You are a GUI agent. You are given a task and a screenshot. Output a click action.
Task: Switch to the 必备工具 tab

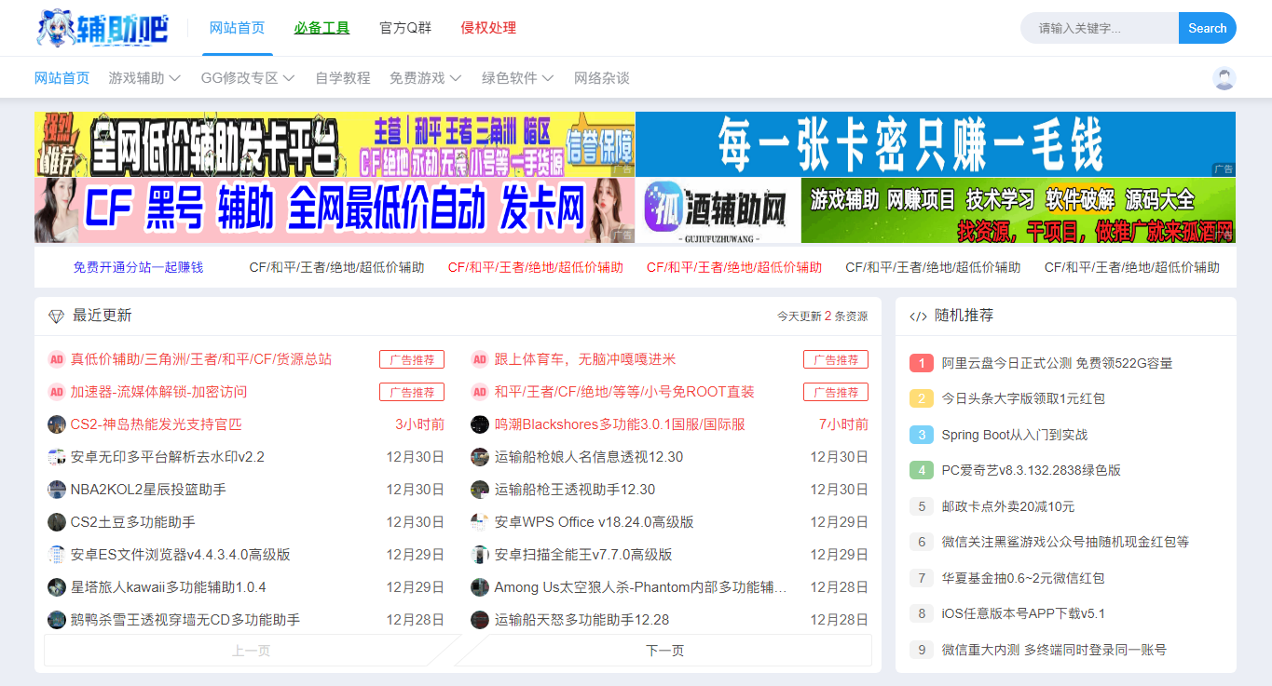pyautogui.click(x=321, y=28)
